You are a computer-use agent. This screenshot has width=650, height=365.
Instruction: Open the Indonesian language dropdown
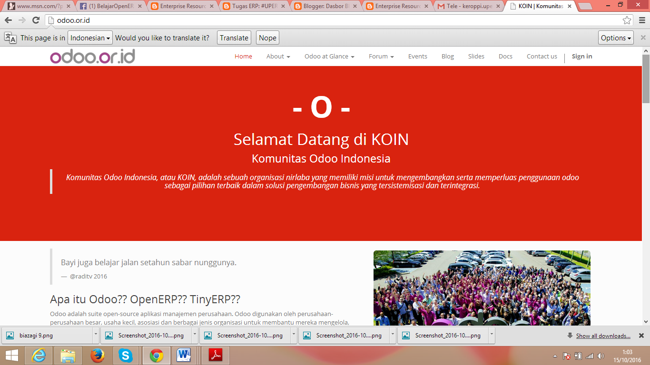point(89,37)
